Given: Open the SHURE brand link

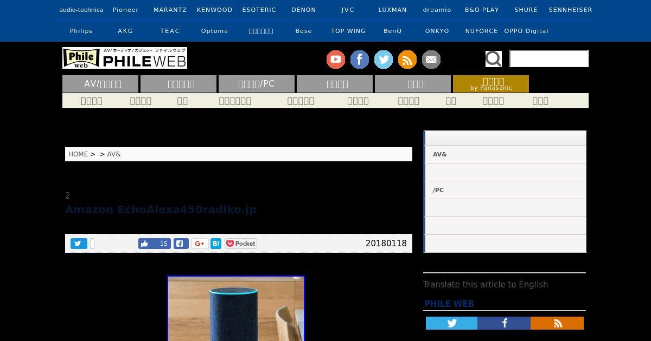Looking at the screenshot, I should point(526,10).
